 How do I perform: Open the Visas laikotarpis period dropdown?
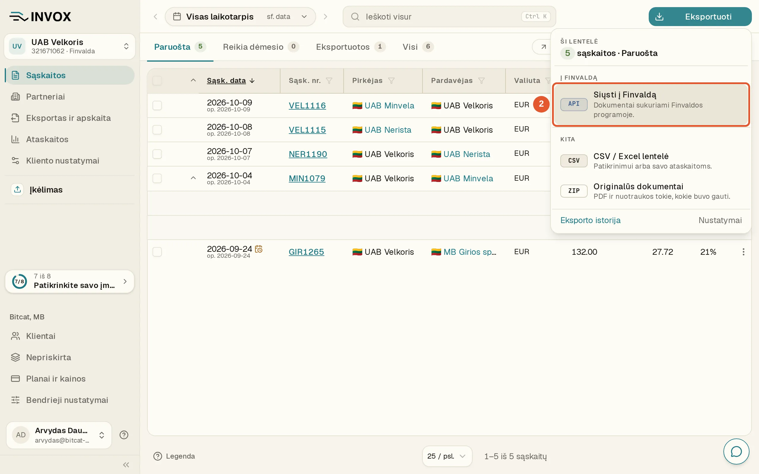(240, 17)
